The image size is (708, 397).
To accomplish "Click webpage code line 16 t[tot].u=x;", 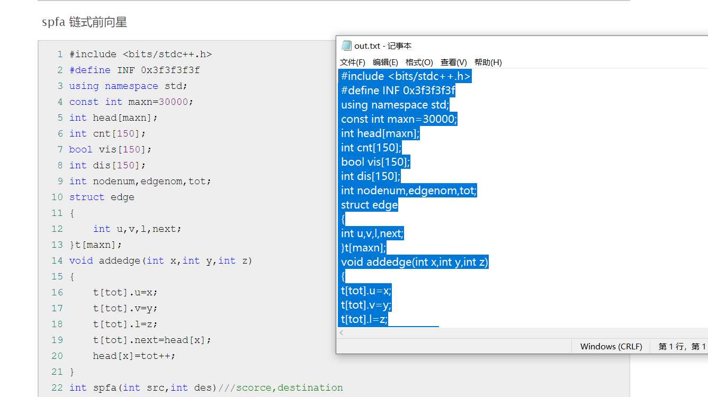I will pos(126,292).
